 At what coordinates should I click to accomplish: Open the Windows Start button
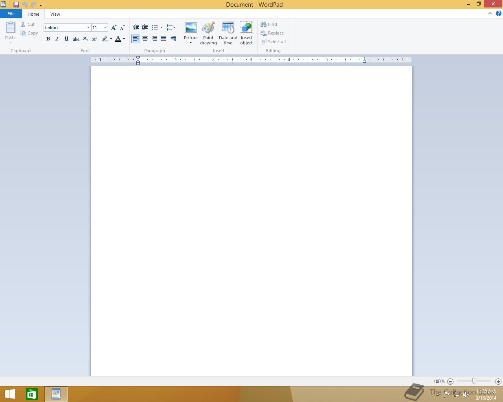[x=10, y=394]
